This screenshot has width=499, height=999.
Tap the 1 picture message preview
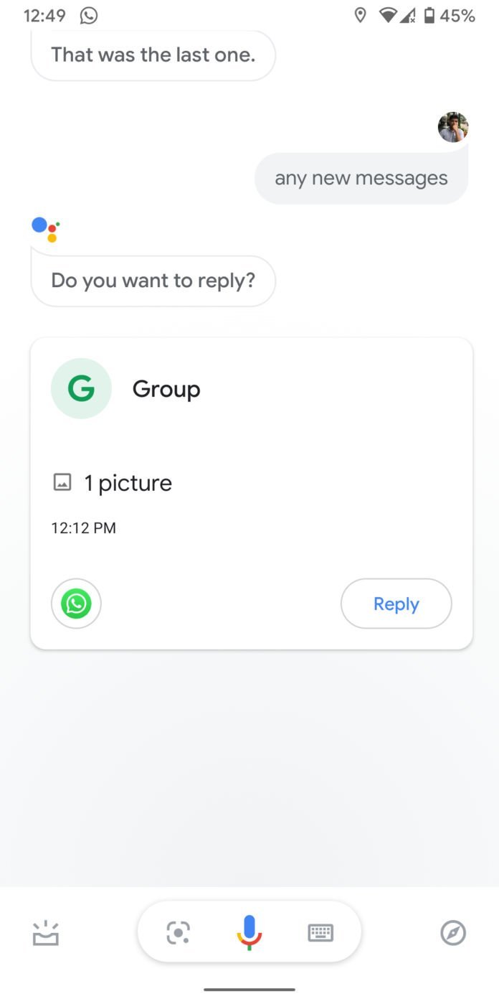click(x=128, y=482)
